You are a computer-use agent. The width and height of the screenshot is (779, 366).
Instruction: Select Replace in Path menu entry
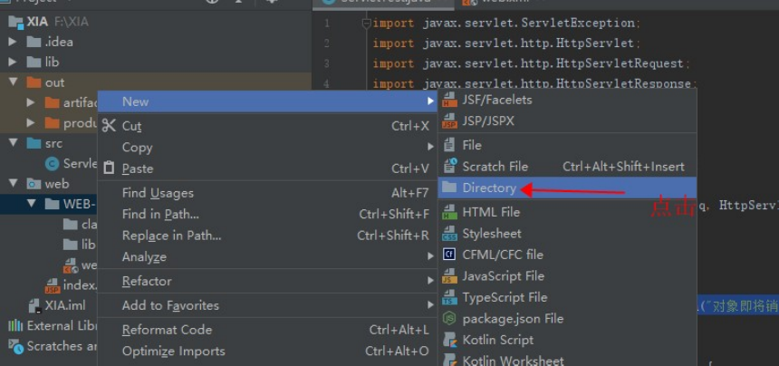(267, 236)
